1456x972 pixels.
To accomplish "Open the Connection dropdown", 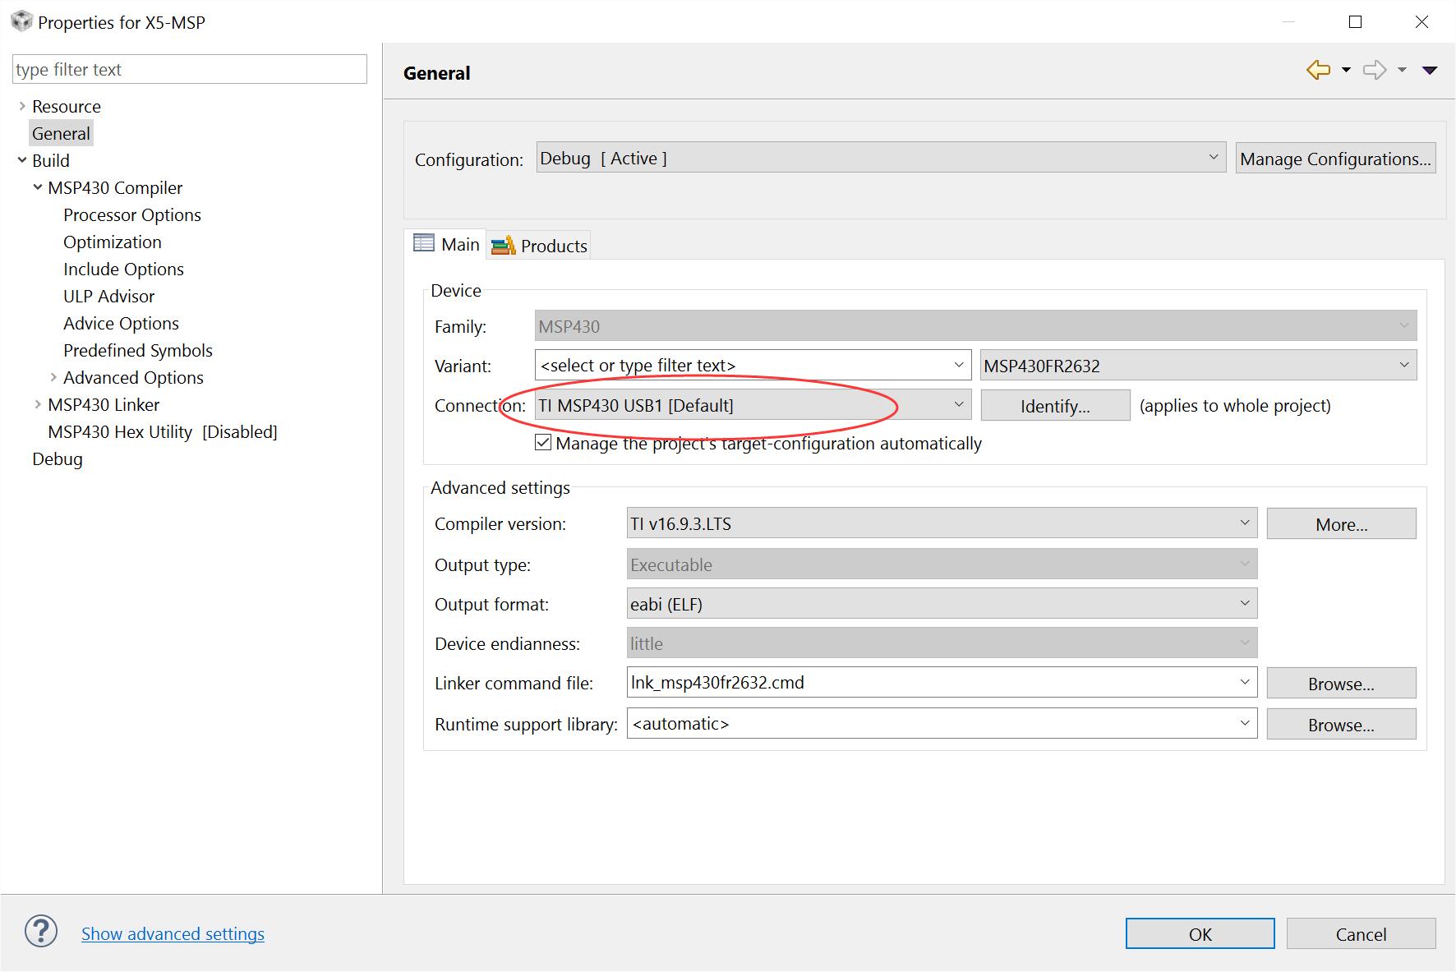I will tap(752, 405).
